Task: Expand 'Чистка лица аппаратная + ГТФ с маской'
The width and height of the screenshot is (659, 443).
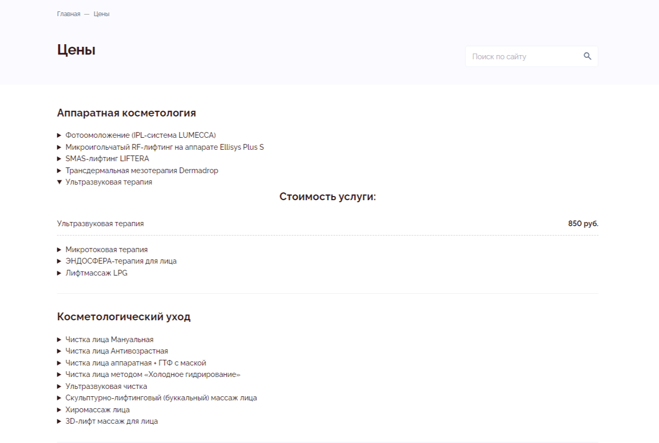Action: [135, 363]
